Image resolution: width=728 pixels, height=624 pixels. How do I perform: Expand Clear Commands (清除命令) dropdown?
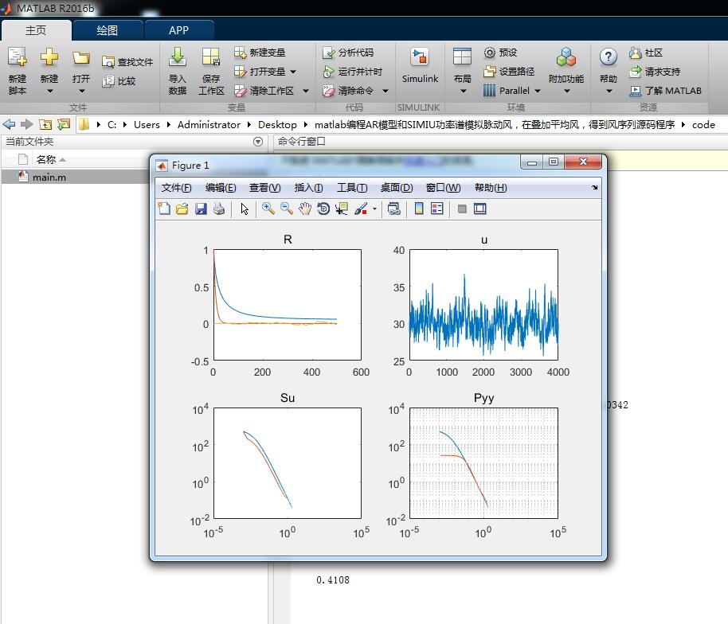pyautogui.click(x=386, y=91)
